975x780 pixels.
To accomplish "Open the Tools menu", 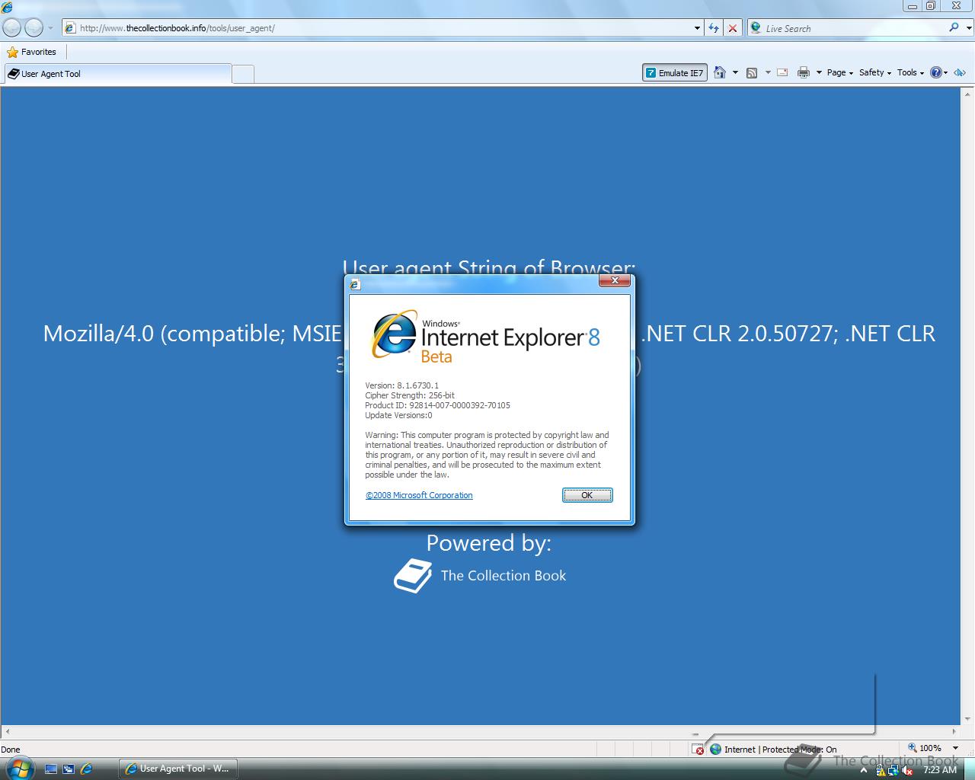I will tap(910, 73).
